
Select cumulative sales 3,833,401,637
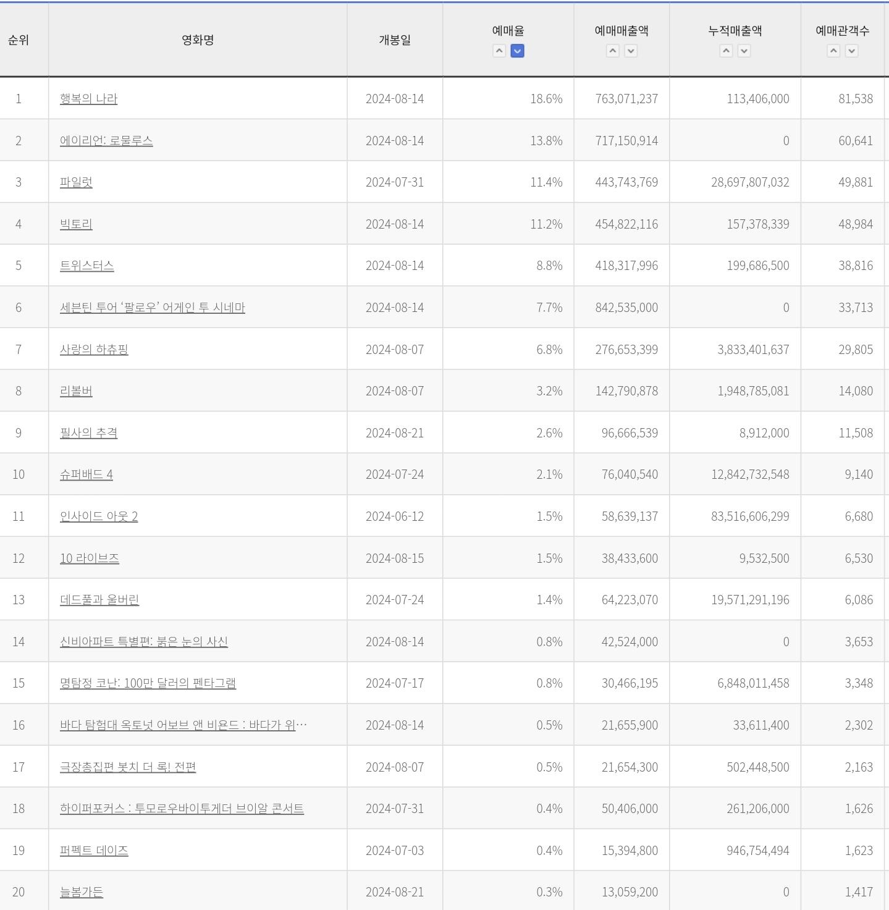(753, 350)
